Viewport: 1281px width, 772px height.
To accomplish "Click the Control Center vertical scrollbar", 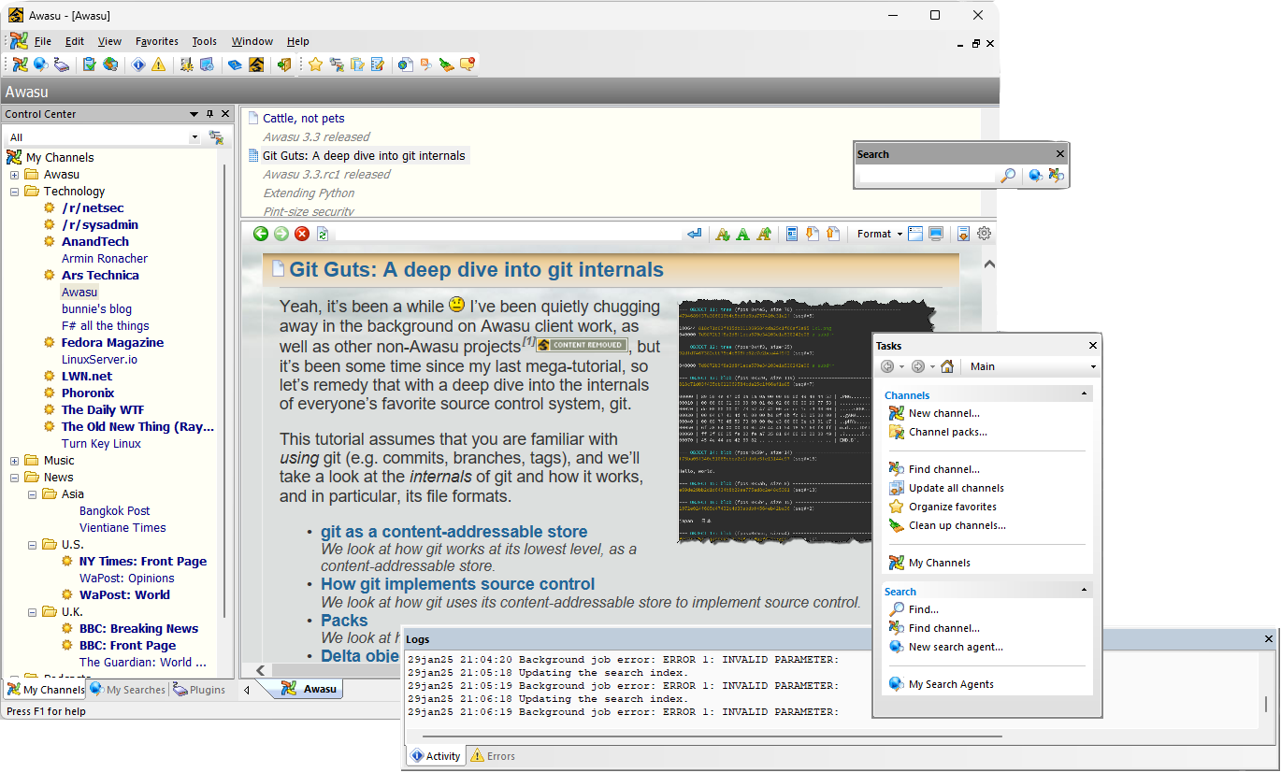I will point(224,393).
